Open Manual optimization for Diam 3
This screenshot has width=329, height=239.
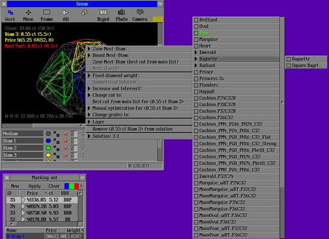click(139, 108)
